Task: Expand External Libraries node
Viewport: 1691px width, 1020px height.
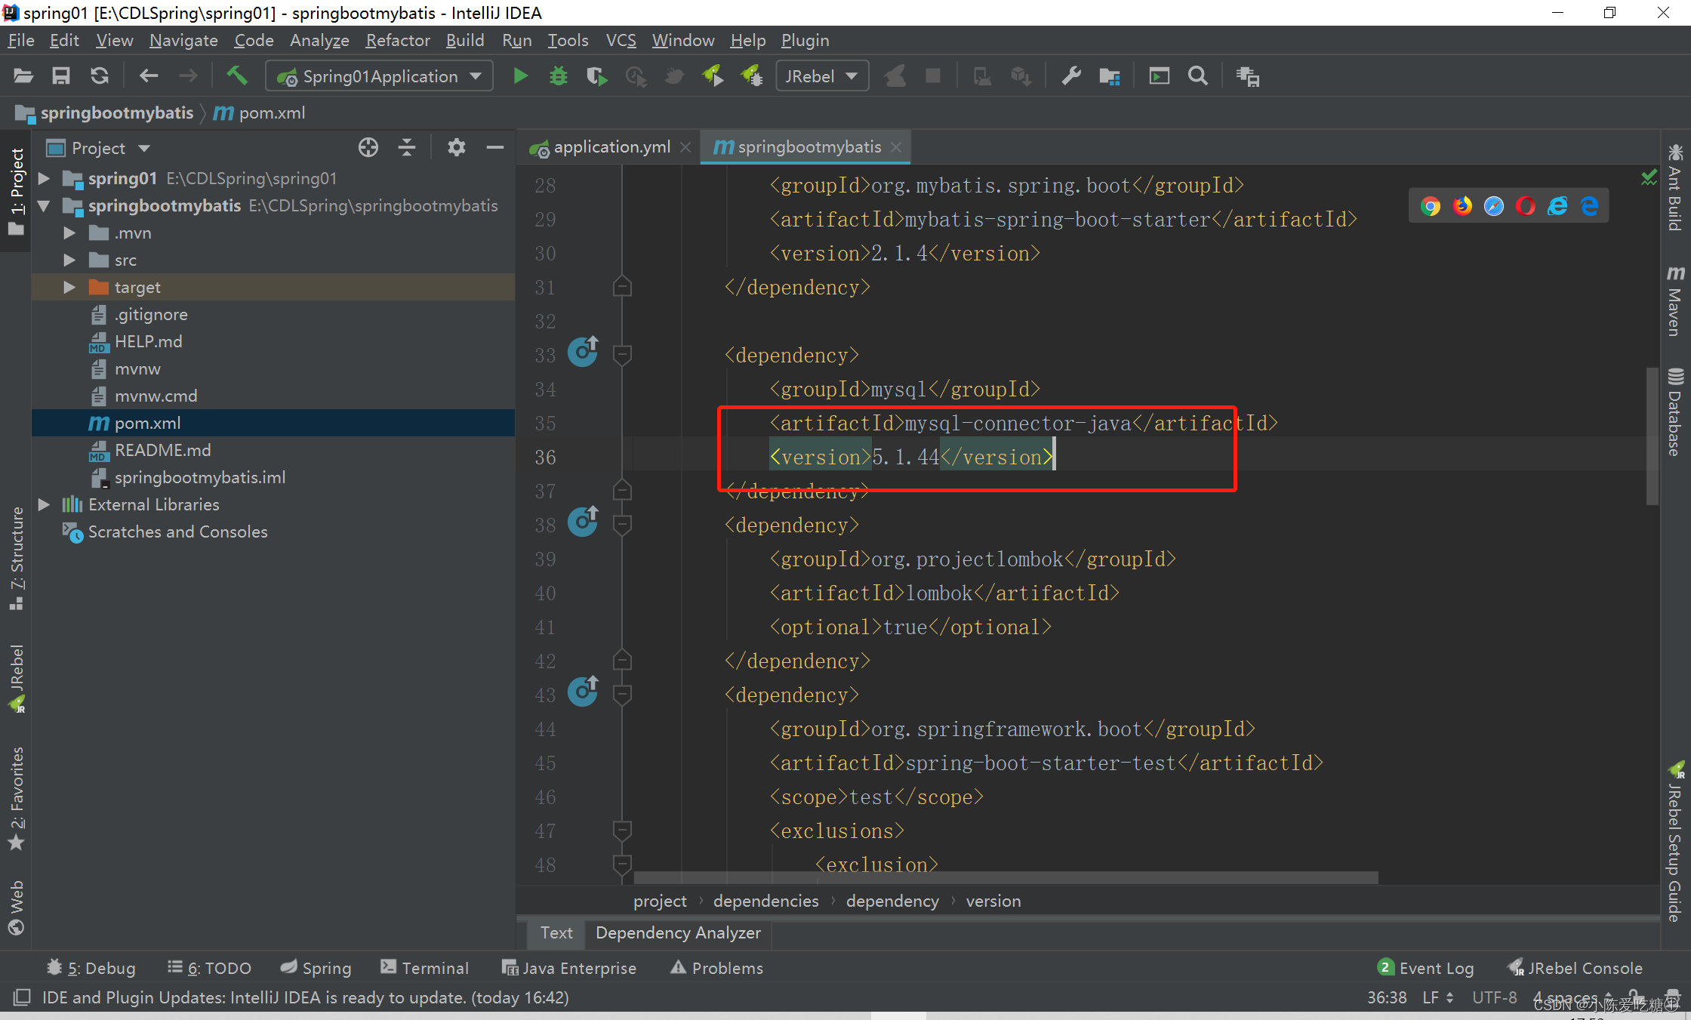Action: pos(45,504)
